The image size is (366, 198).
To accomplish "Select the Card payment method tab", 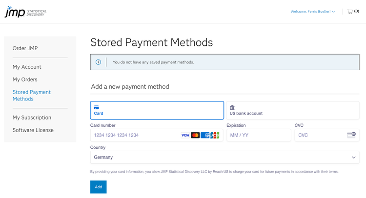I will [157, 110].
